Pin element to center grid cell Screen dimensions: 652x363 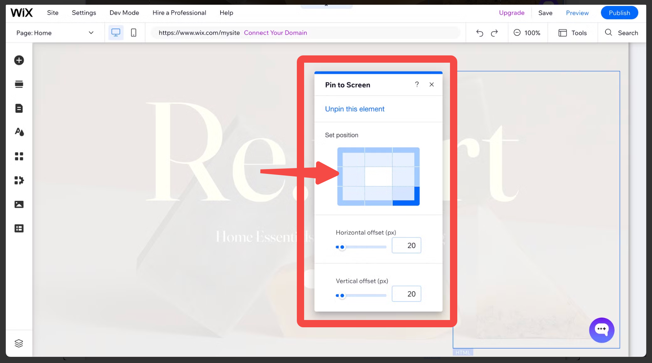click(x=378, y=177)
